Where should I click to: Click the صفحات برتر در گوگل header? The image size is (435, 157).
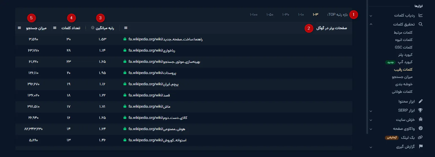tap(332, 28)
